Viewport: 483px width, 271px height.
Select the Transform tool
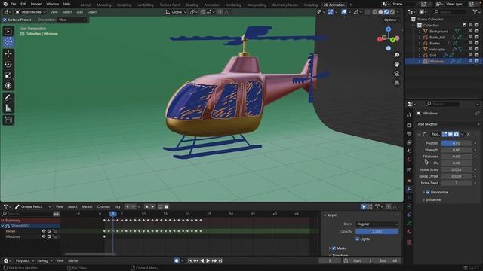tap(8, 85)
